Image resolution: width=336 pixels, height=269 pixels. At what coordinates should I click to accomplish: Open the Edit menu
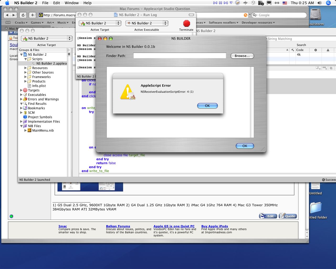click(57, 3)
